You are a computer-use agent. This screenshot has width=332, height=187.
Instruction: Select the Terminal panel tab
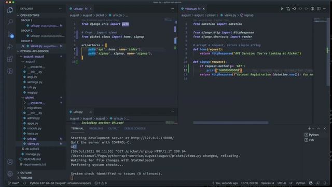[x=77, y=128]
